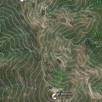The width and height of the screenshot is (102, 102).
Task: Click the 280 label beside the 240 label
Action: coord(83,69)
